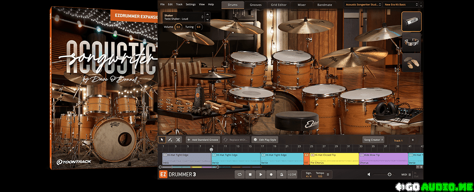Select the purple Chorus block
The width and height of the screenshot is (474, 192).
[383, 159]
